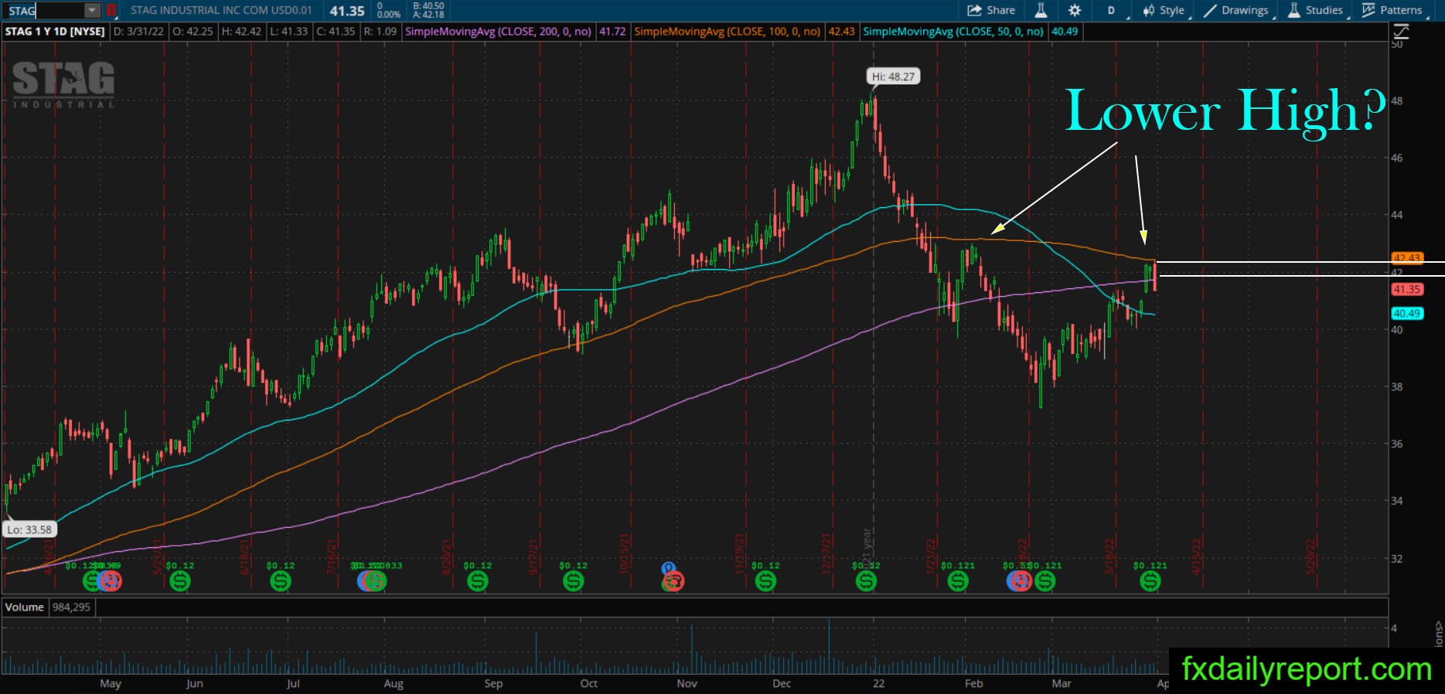This screenshot has height=694, width=1445.
Task: Click the 0.00% change value in the top bar
Action: (x=388, y=15)
